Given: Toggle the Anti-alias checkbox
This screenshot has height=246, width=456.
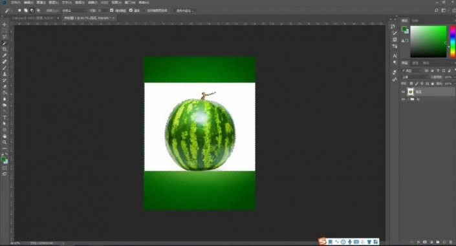Looking at the screenshot, I should pos(112,10).
